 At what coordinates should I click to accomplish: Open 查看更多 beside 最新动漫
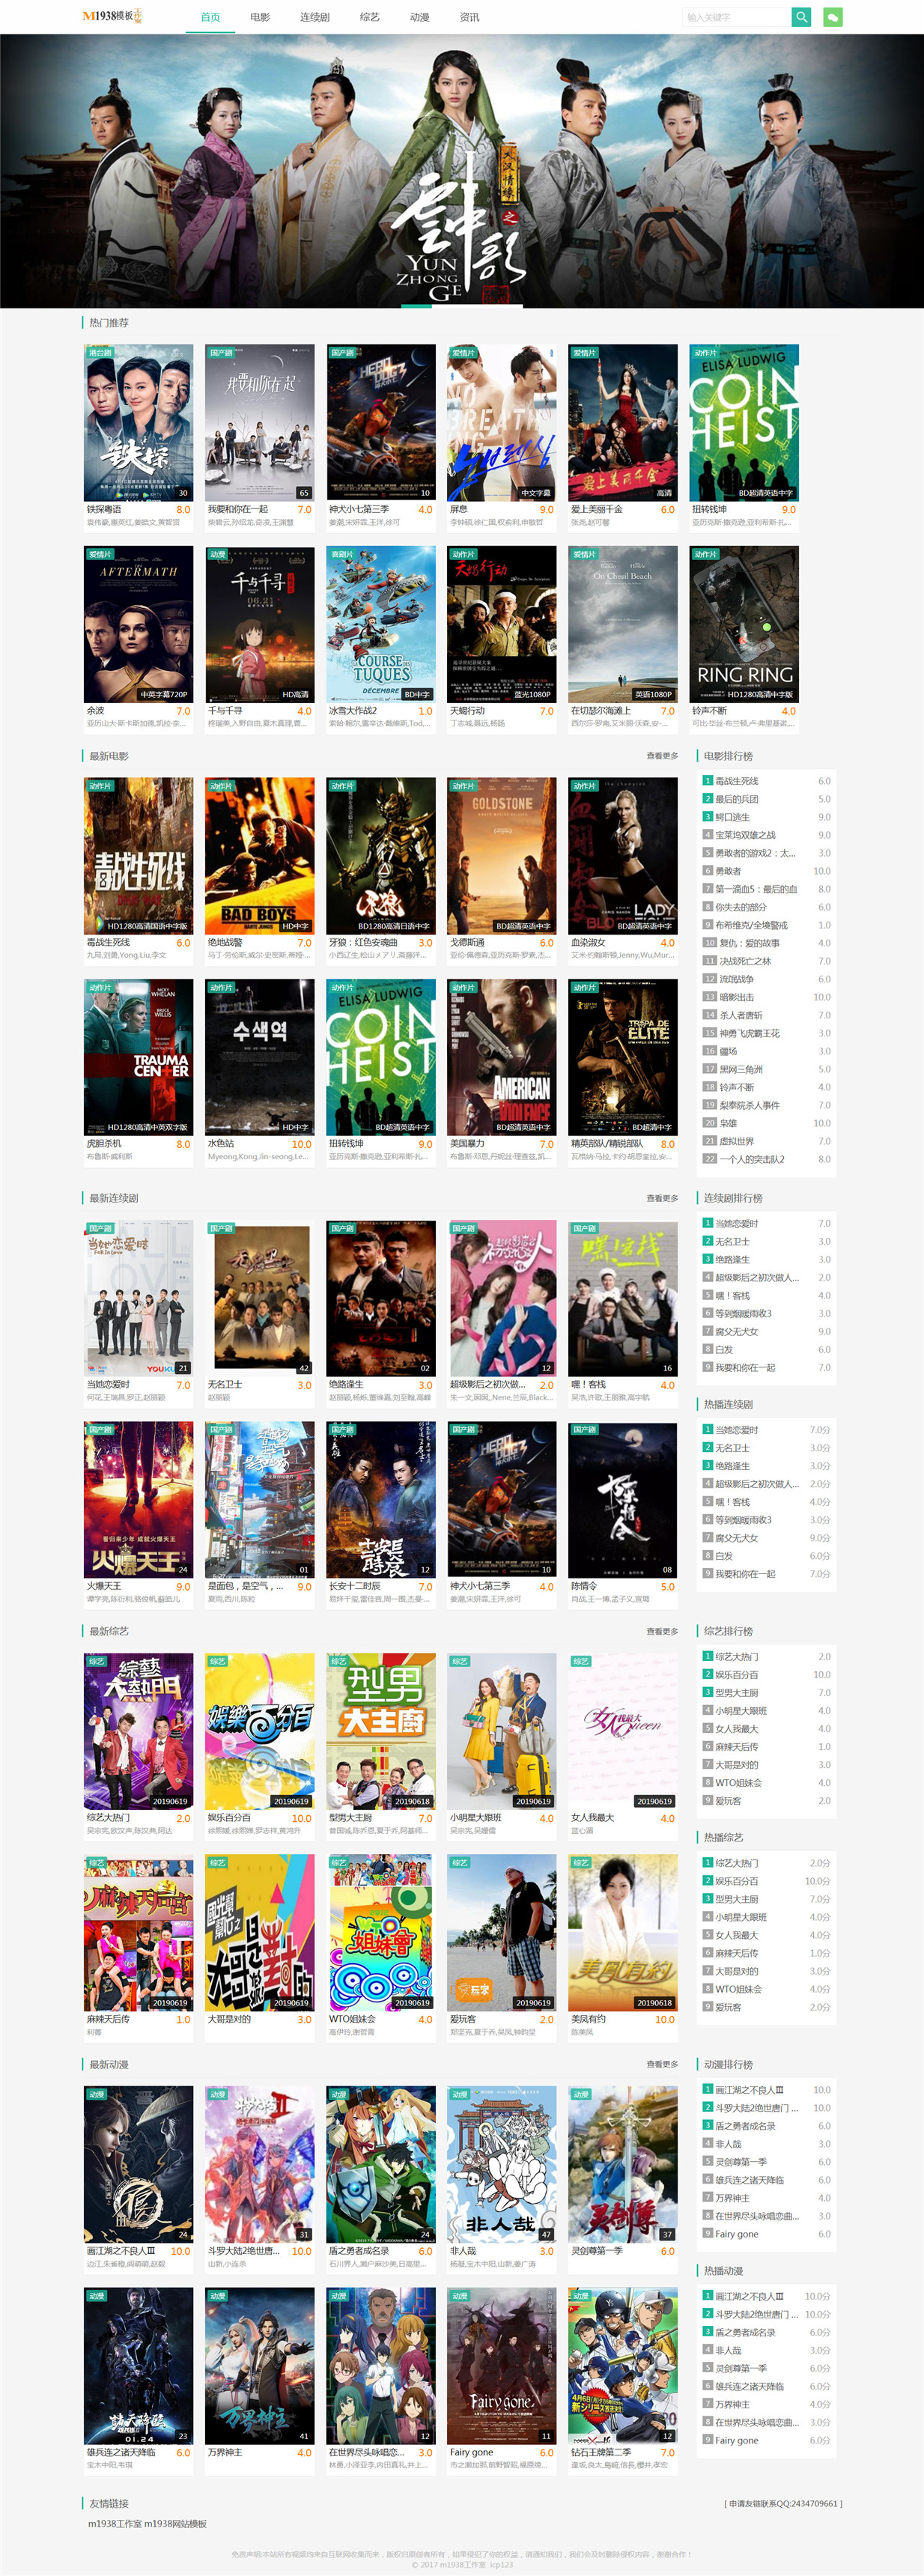point(662,2064)
